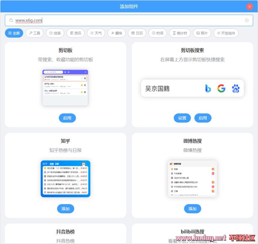258x244 pixels.
Task: Focus the search input containing www.x6g.com
Action: coord(129,20)
